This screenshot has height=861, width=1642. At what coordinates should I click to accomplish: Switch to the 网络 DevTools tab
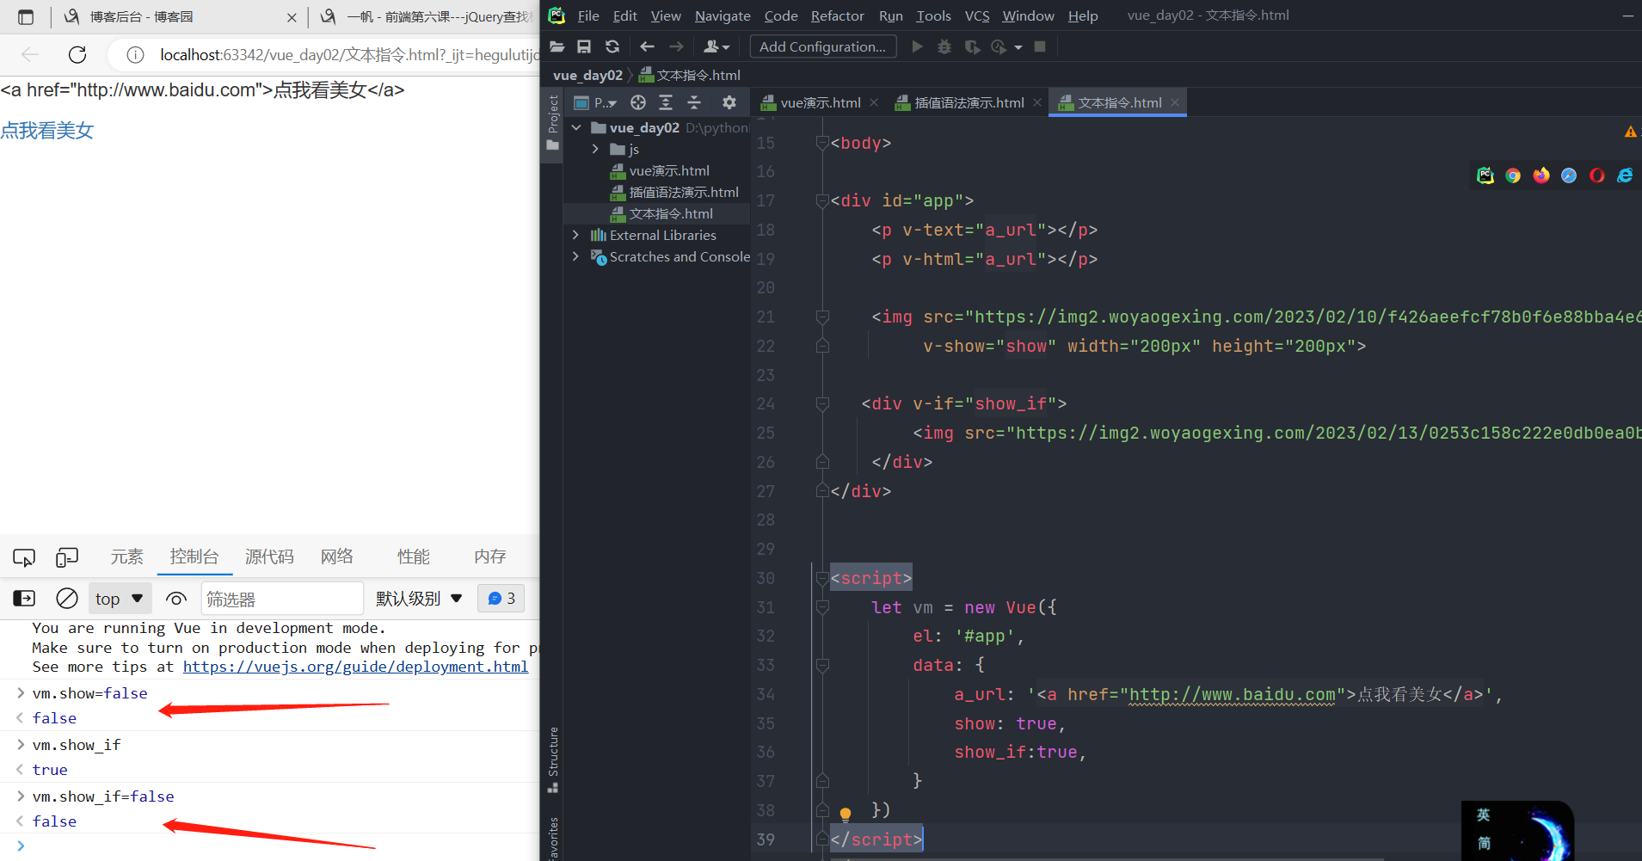[x=337, y=557]
